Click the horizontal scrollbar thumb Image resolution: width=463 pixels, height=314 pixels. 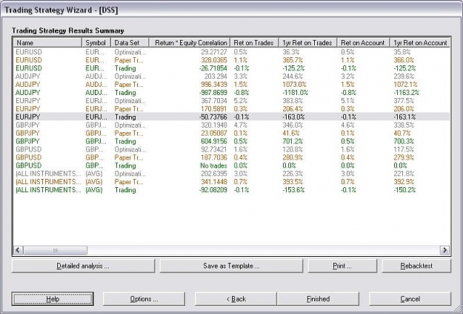[x=55, y=250]
